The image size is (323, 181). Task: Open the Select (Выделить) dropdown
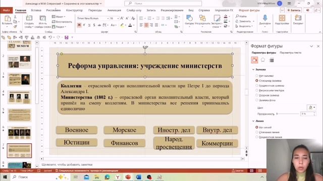[x=244, y=26]
